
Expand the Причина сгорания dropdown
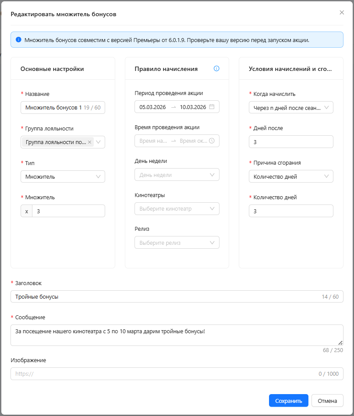(291, 176)
